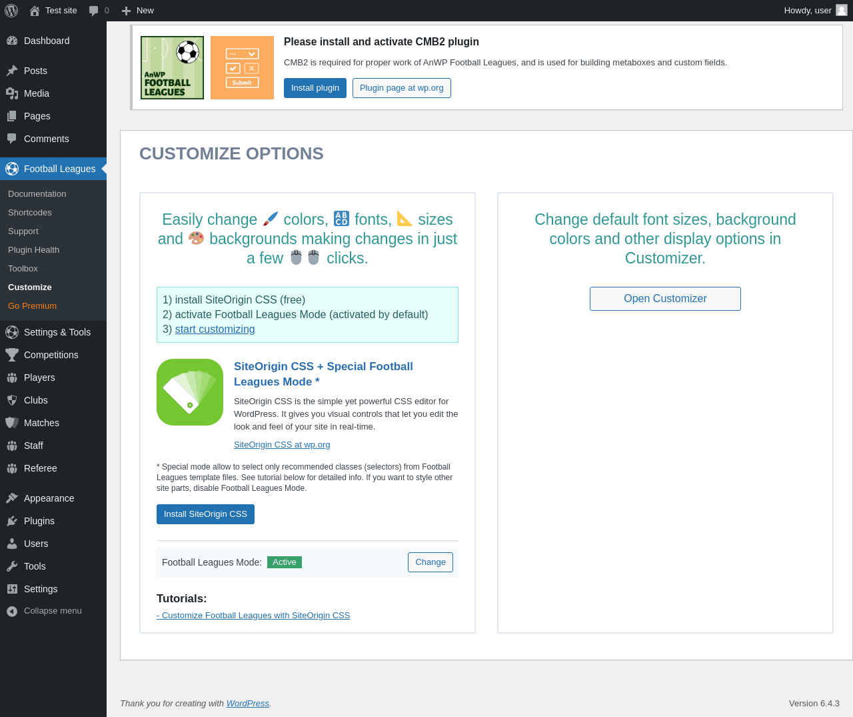Click the Howdy, user account text
Image resolution: width=853 pixels, height=717 pixels.
pyautogui.click(x=808, y=11)
